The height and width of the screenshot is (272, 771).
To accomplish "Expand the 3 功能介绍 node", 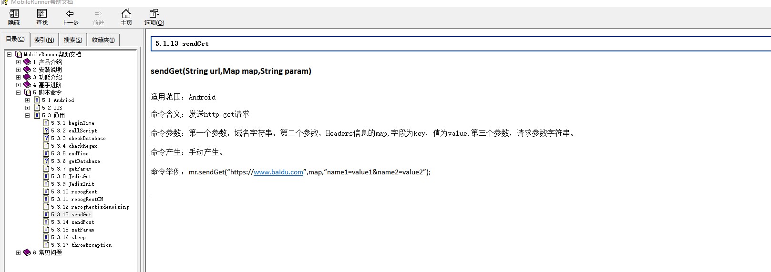I will pyautogui.click(x=18, y=77).
